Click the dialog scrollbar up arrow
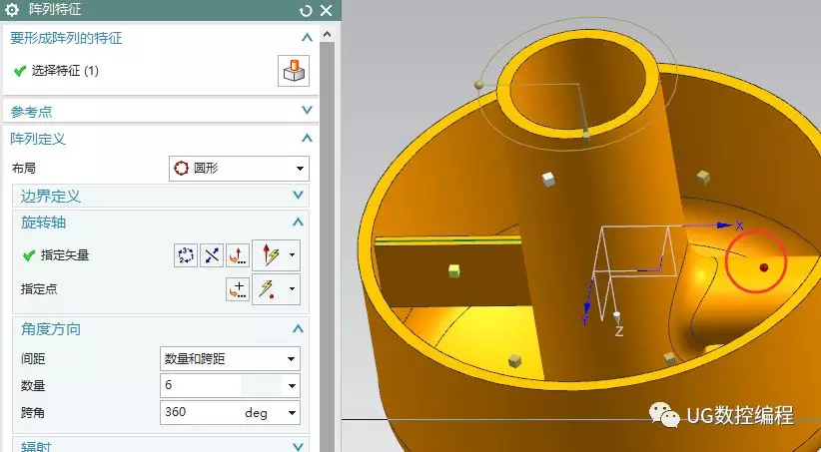This screenshot has width=821, height=452. [x=328, y=35]
